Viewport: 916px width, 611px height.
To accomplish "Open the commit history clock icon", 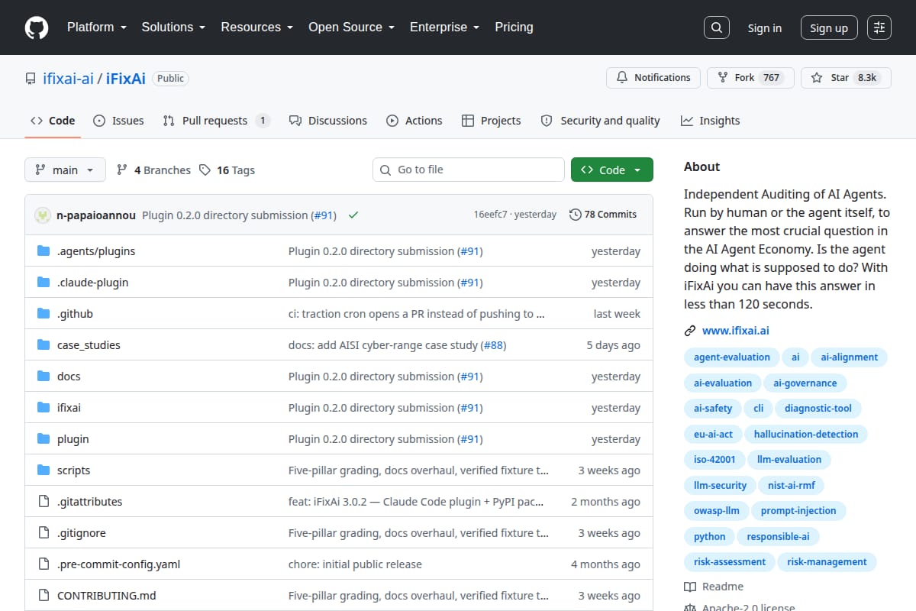I will tap(575, 215).
